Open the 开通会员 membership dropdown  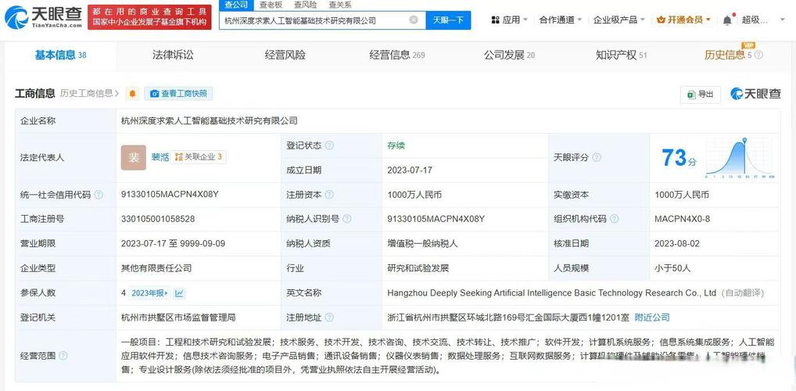[683, 20]
